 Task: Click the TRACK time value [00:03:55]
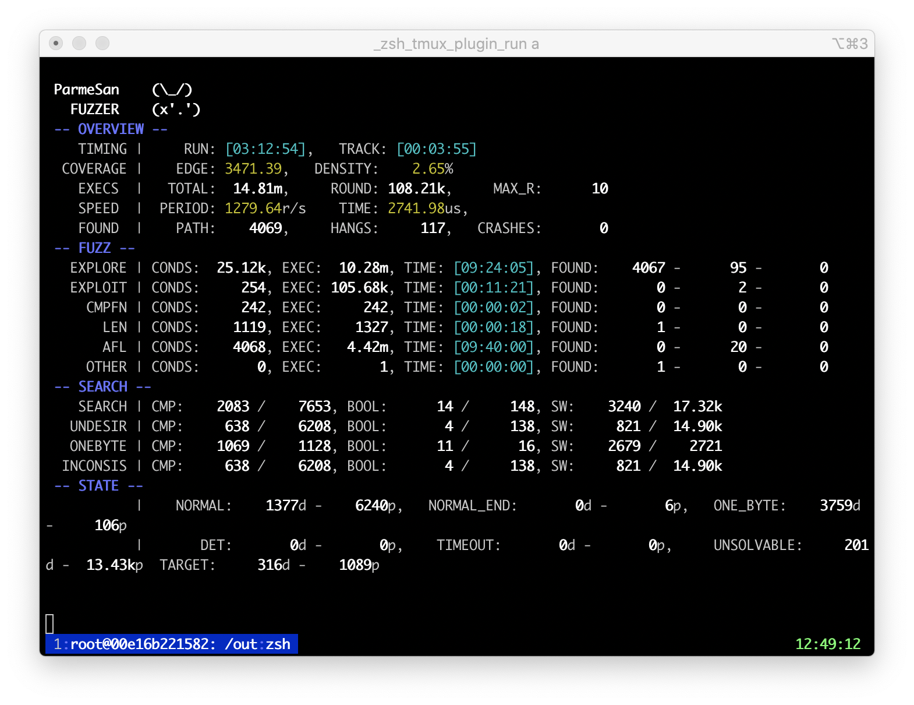[437, 149]
